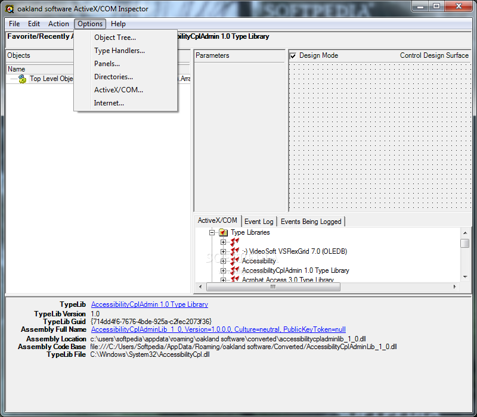Close the Options menu
Screen dimensions: 477x417
pyautogui.click(x=90, y=24)
